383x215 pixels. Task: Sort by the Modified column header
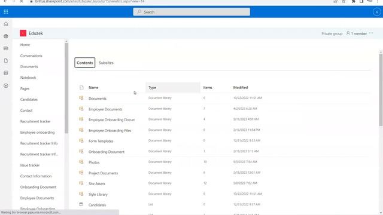(x=241, y=88)
